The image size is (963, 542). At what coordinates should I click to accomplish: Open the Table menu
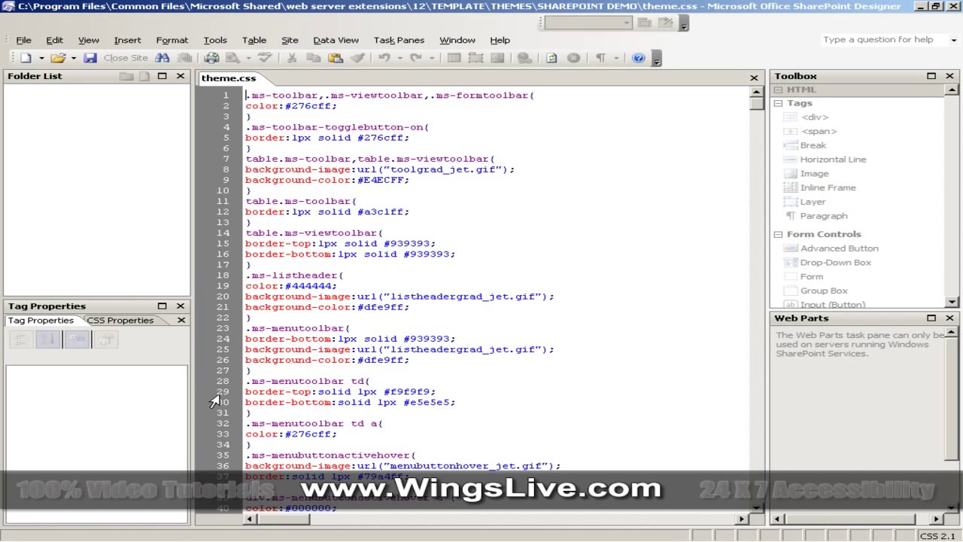tap(254, 40)
